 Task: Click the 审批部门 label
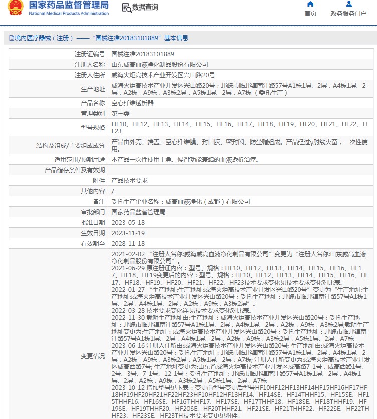click(x=93, y=212)
